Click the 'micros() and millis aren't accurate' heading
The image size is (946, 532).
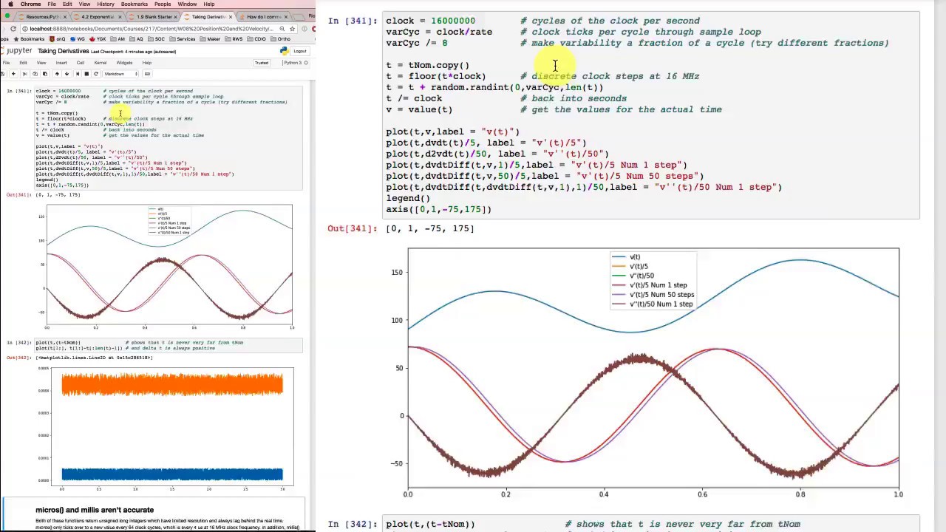[95, 510]
